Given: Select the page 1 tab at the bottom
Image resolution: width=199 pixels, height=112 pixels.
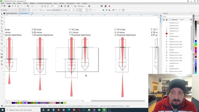Looking at the screenshot, I should click(x=25, y=101).
